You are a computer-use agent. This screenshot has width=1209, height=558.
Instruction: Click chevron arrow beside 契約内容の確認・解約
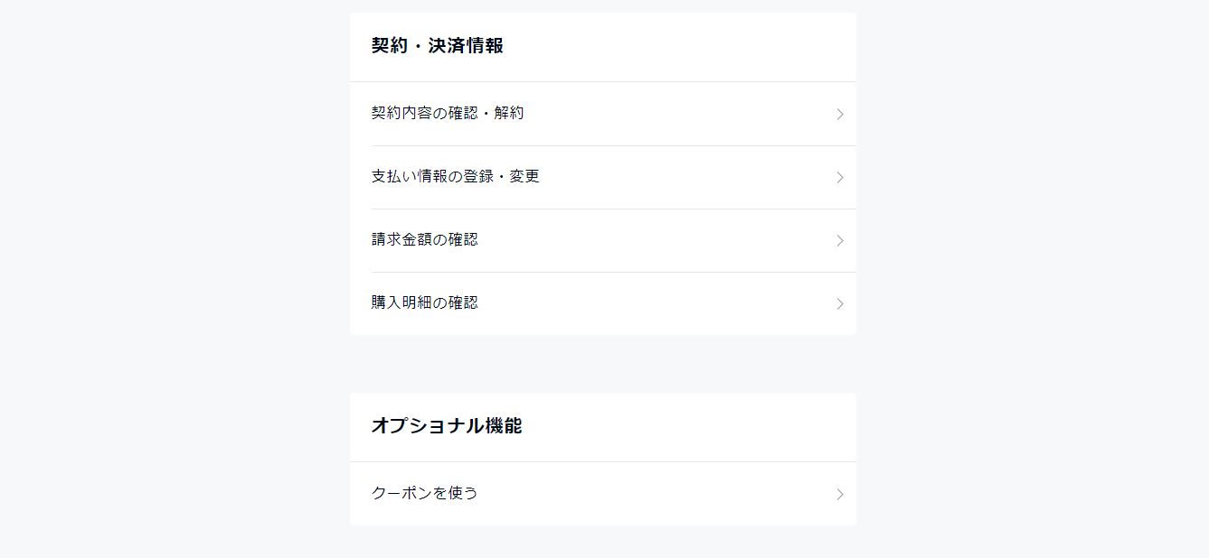click(840, 115)
